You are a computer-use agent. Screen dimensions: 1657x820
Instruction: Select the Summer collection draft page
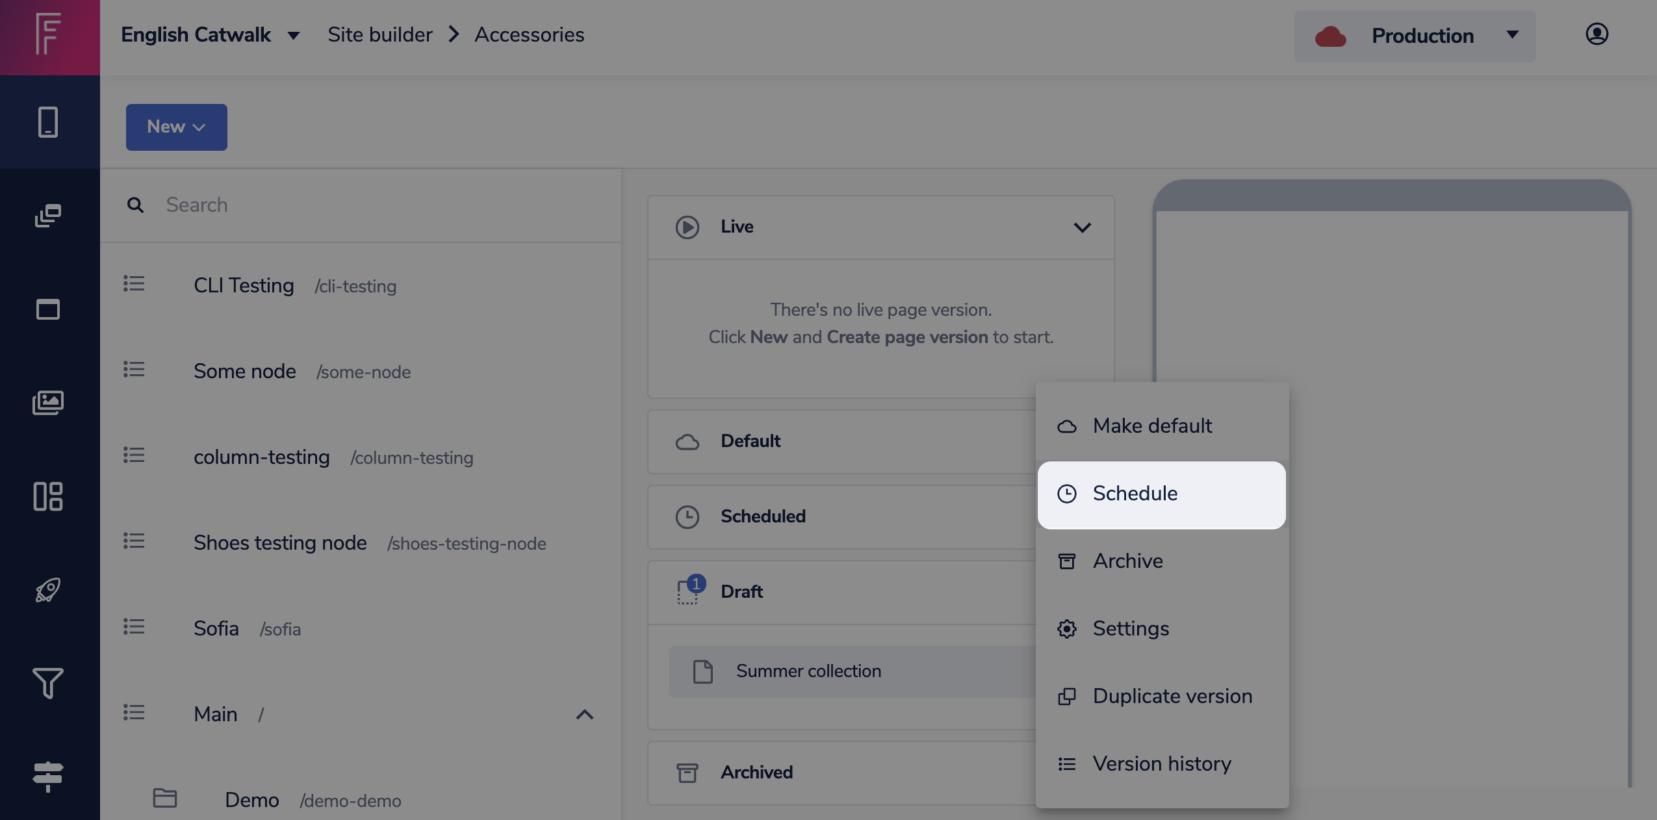(x=808, y=671)
